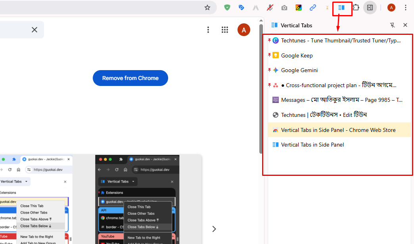Open the Extensions puzzle piece icon
This screenshot has width=414, height=244.
356,8
